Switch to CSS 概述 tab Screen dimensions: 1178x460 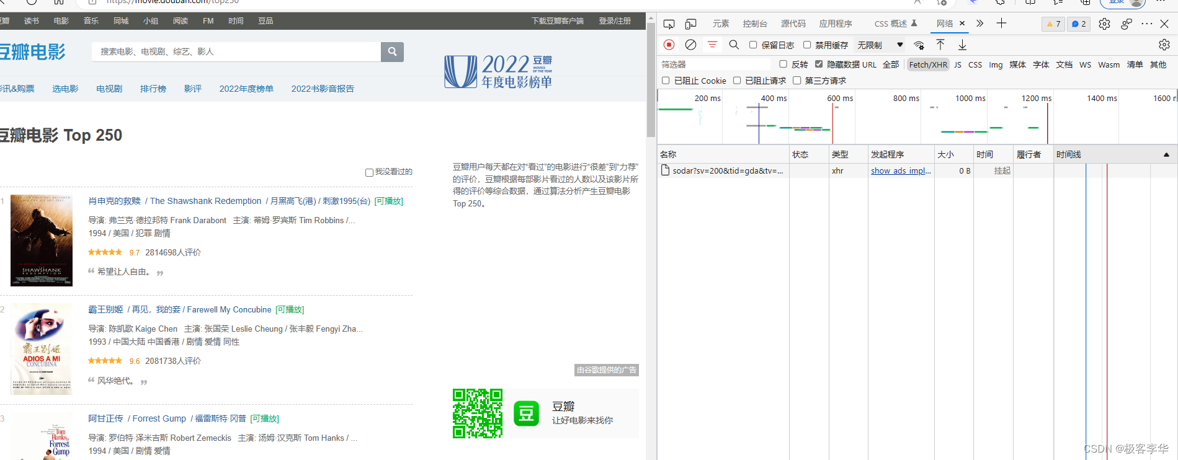[x=891, y=24]
